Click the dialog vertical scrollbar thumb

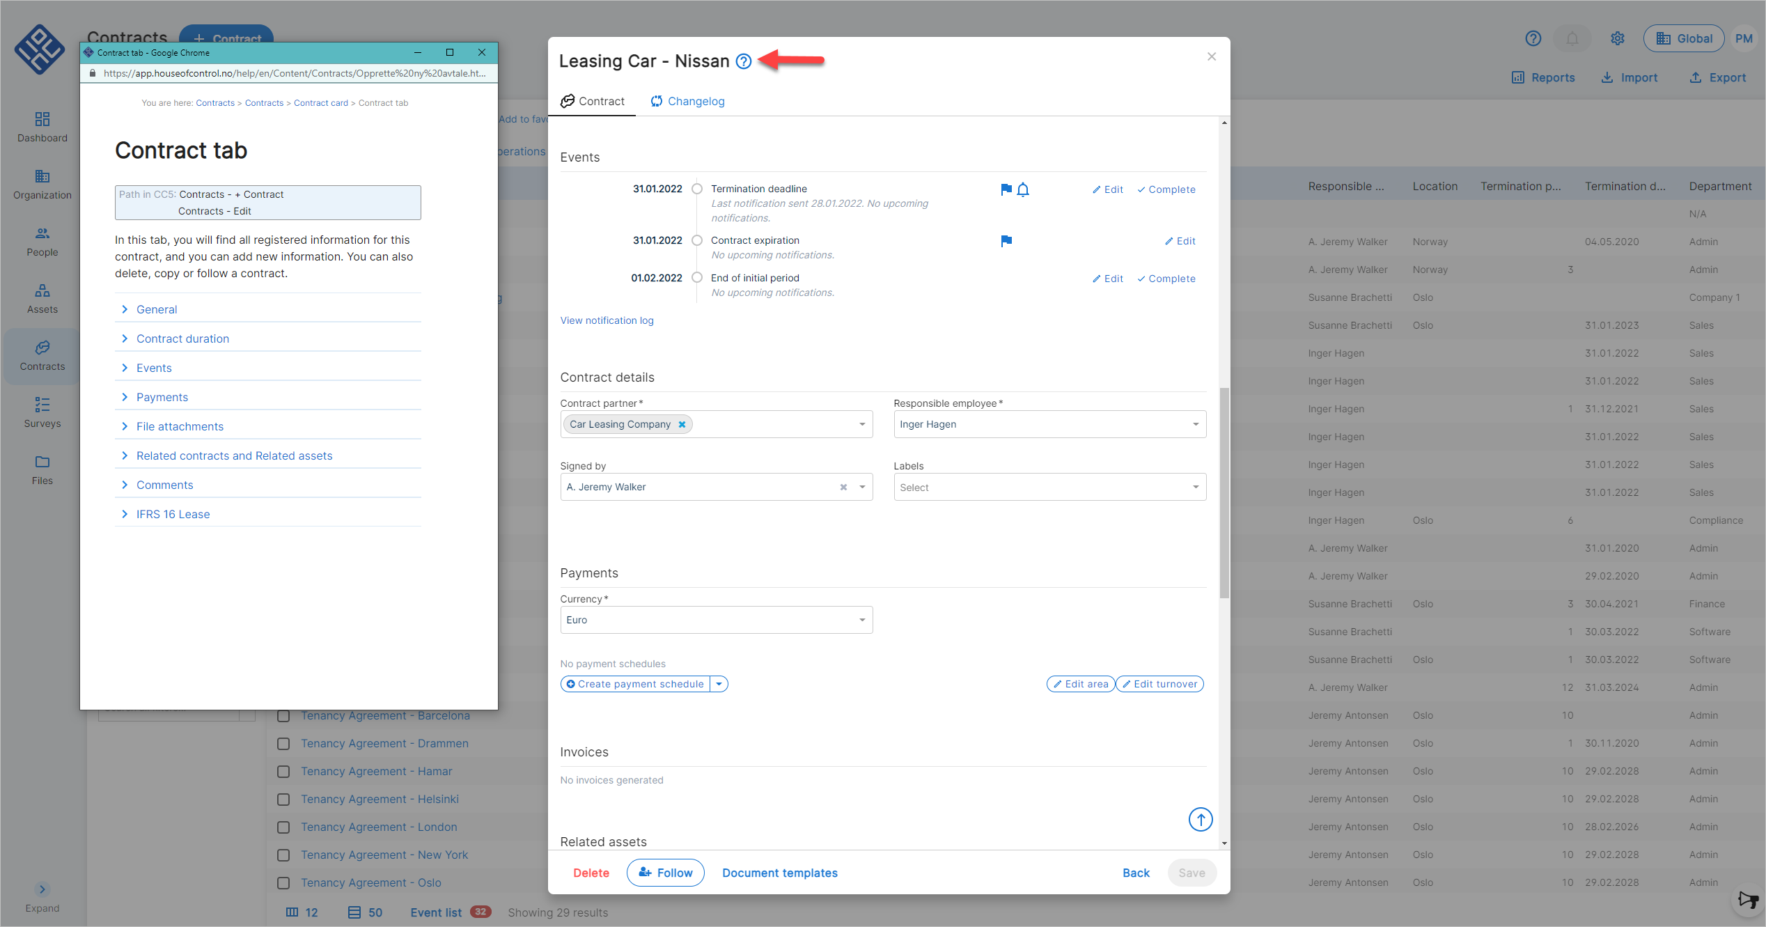(1224, 492)
